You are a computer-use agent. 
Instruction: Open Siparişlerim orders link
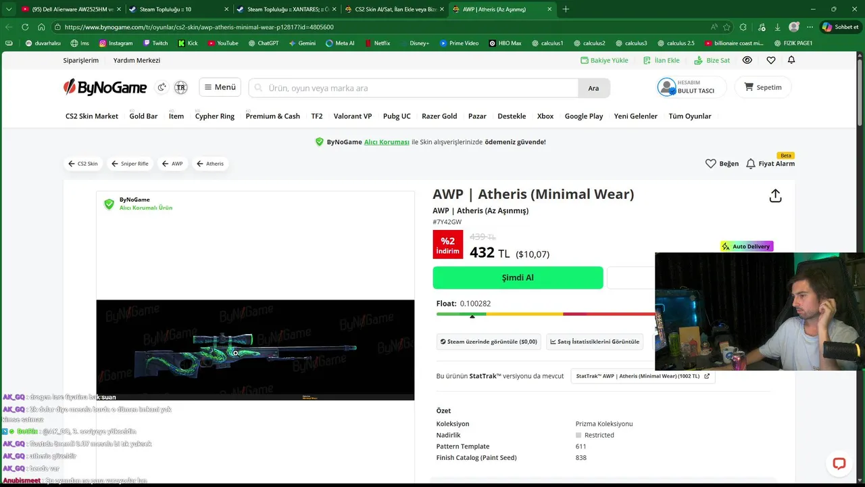coord(81,60)
